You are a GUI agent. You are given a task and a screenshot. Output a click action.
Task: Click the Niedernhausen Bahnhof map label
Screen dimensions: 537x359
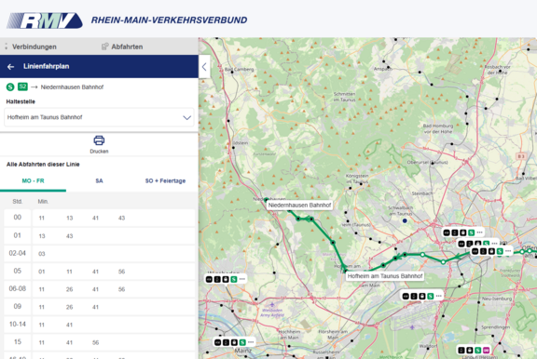click(299, 205)
